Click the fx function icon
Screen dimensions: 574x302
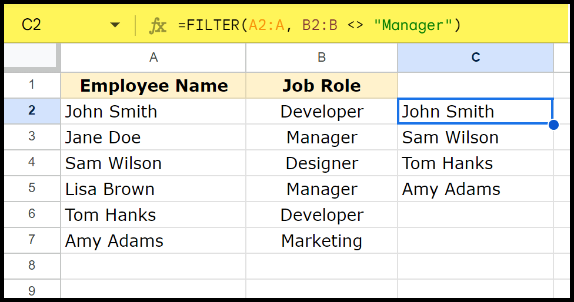coord(158,26)
